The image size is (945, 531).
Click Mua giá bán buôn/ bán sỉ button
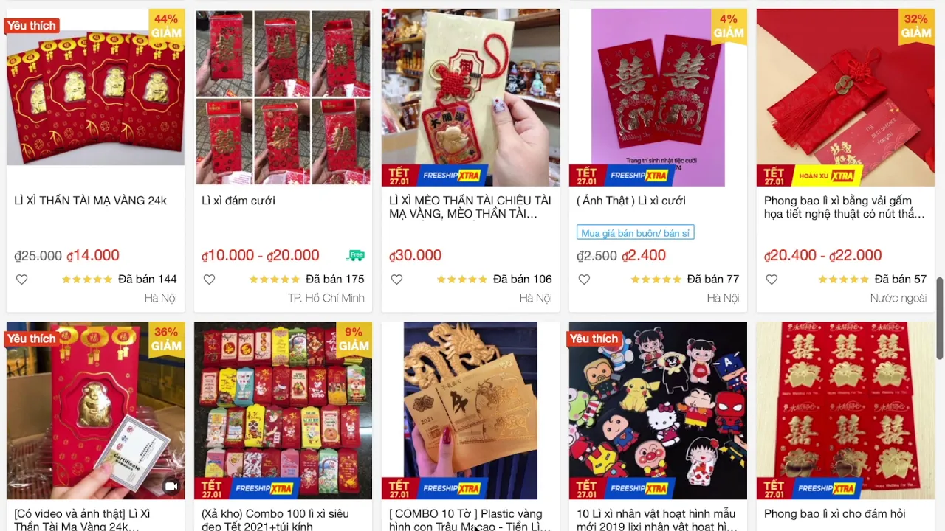(636, 233)
